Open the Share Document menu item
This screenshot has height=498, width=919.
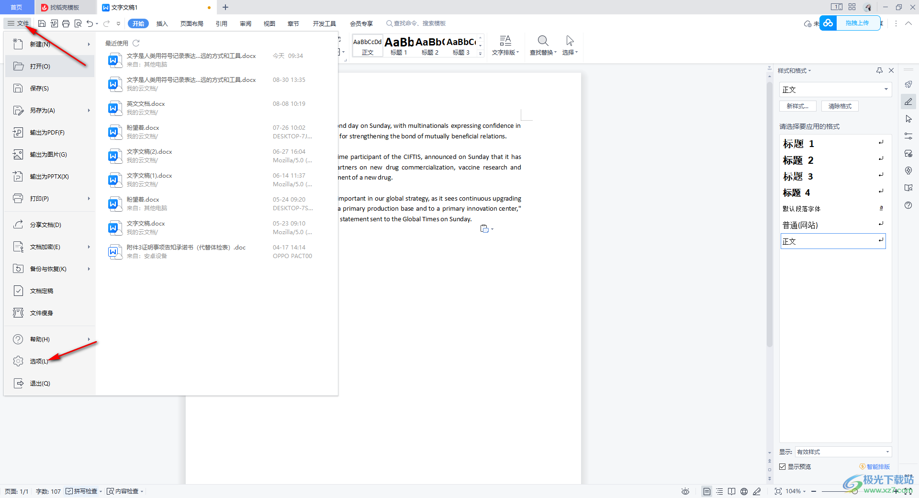point(50,225)
